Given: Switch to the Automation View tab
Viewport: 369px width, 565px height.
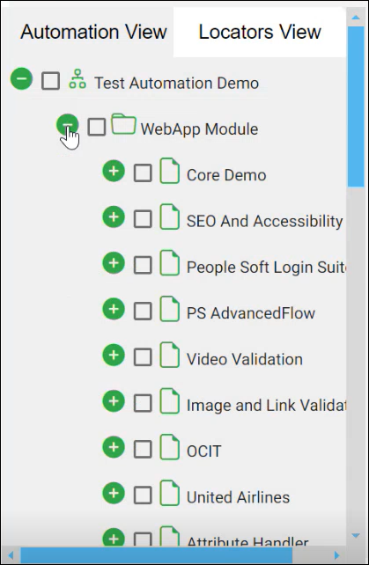Looking at the screenshot, I should tap(93, 32).
